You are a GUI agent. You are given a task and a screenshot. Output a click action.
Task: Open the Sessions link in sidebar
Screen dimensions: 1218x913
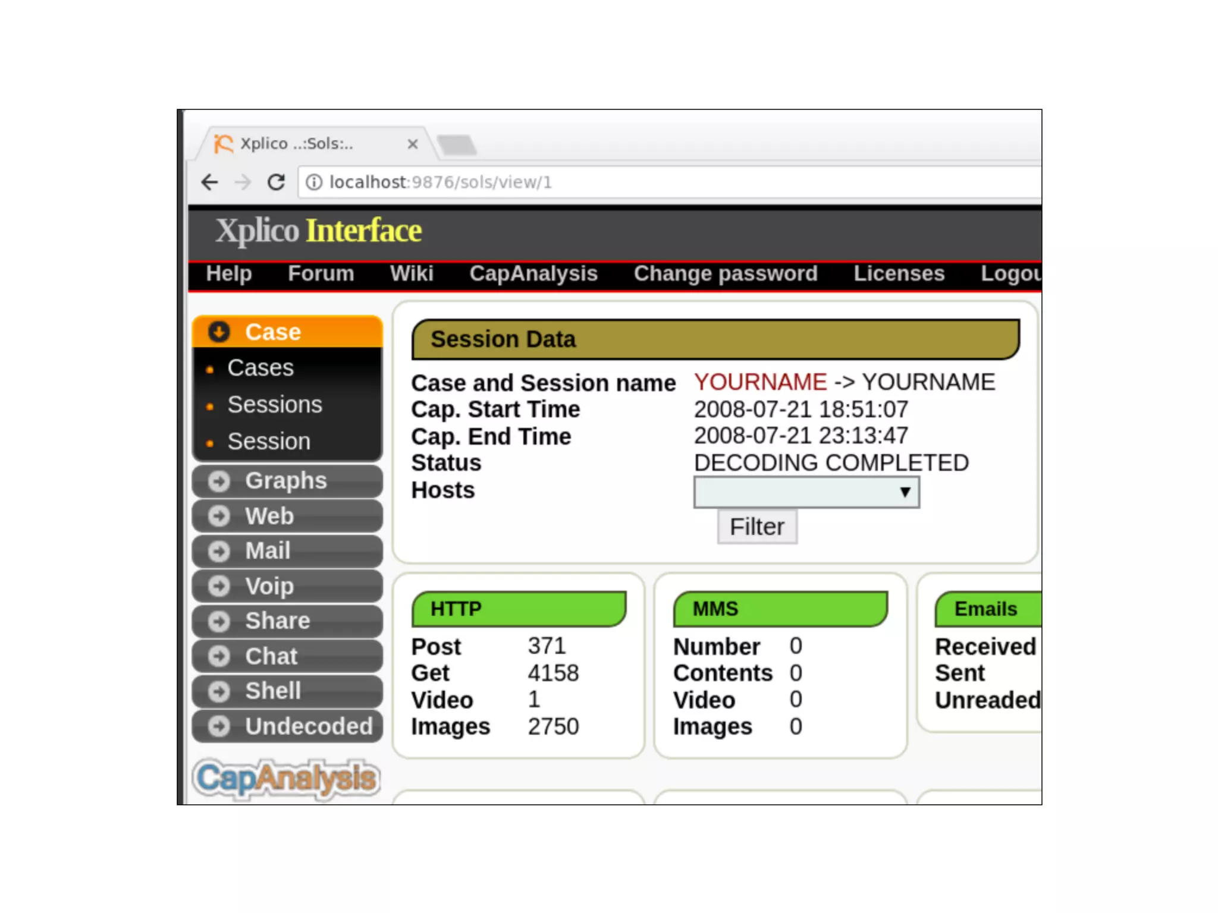tap(275, 405)
